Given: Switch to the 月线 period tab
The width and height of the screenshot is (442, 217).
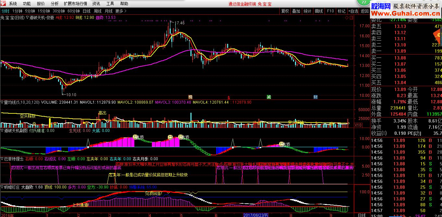Looking at the screenshot, I should (x=109, y=11).
